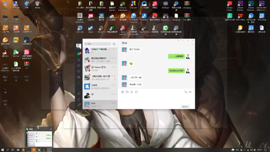Open the A0南方 conversation
Viewport: 270px width, 152px height.
point(100,50)
